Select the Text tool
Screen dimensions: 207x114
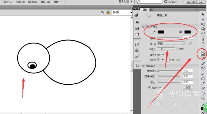pyautogui.click(x=203, y=44)
